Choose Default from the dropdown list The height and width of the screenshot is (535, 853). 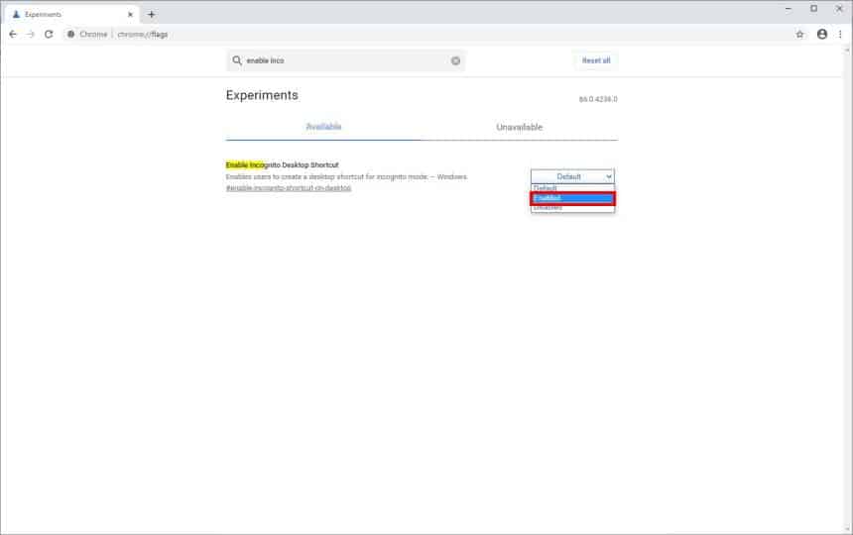(572, 188)
